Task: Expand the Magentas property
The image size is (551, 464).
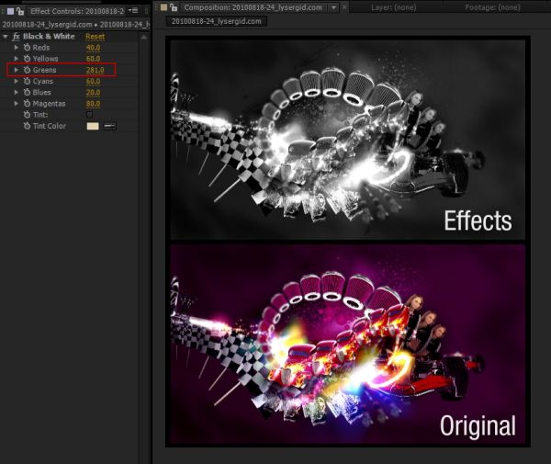Action: click(x=17, y=104)
